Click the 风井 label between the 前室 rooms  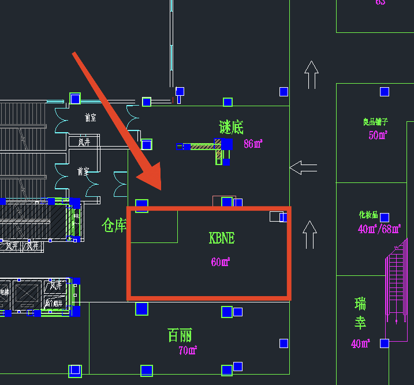pos(84,142)
